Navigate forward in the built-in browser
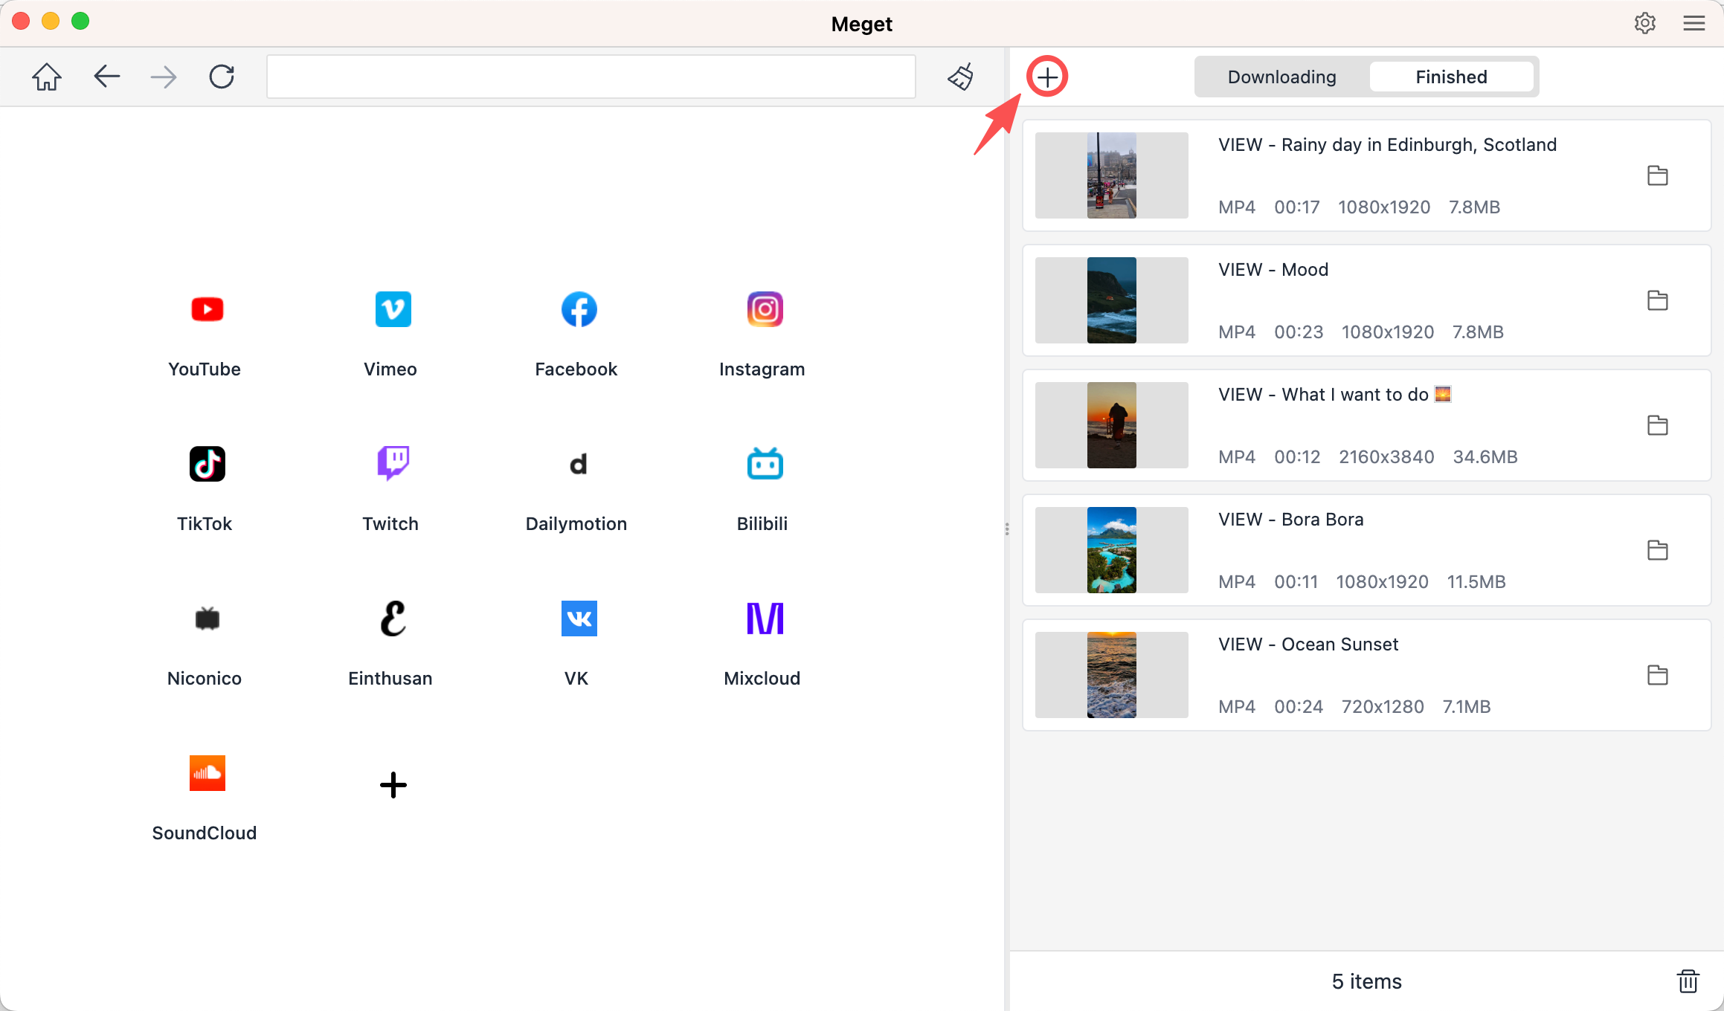 [x=164, y=77]
